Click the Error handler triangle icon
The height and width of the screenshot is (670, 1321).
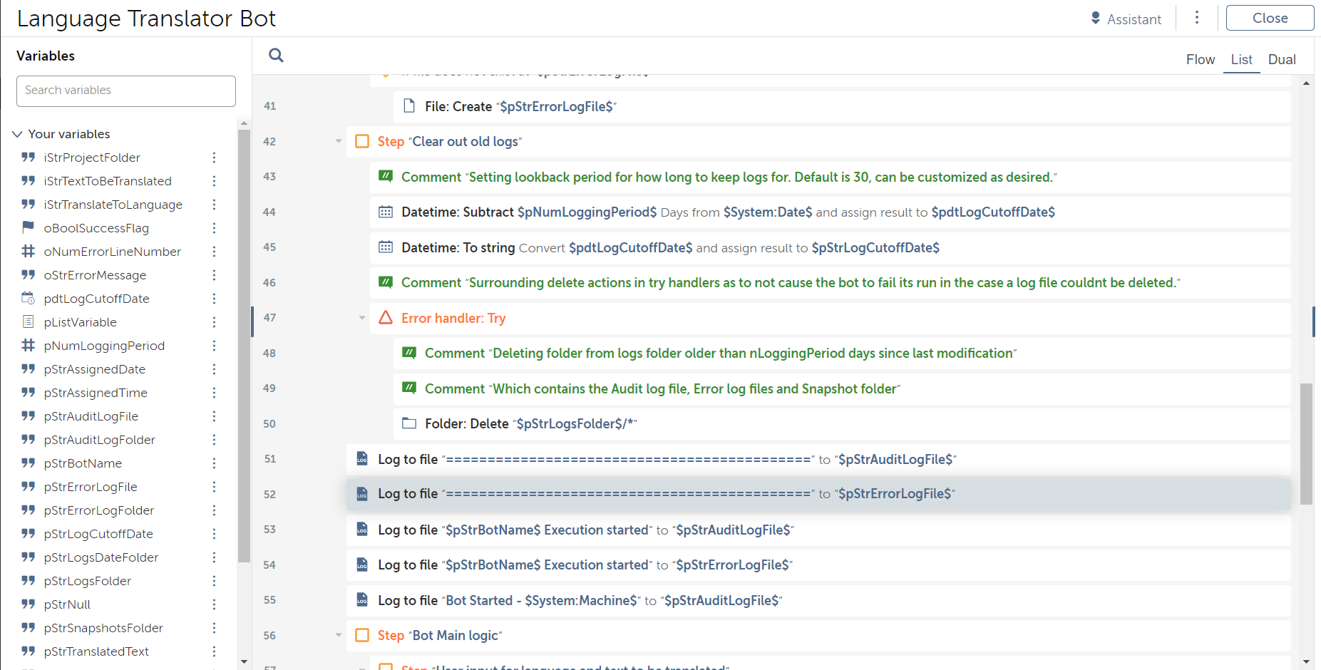point(386,318)
